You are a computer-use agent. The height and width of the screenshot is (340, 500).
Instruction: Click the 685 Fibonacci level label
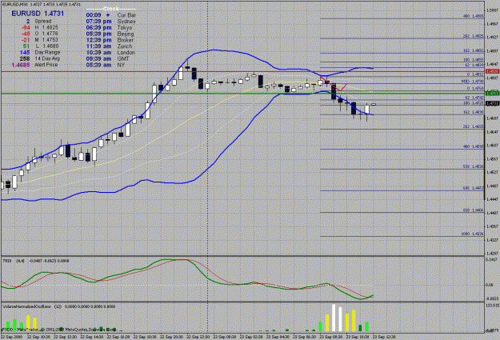click(x=473, y=188)
